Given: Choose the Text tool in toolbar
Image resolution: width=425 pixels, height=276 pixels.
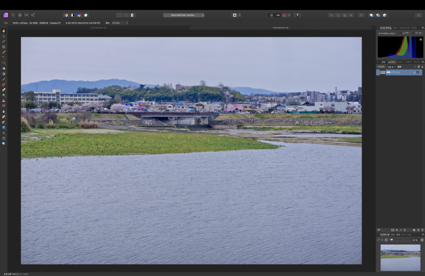Looking at the screenshot, I should click(x=4, y=133).
